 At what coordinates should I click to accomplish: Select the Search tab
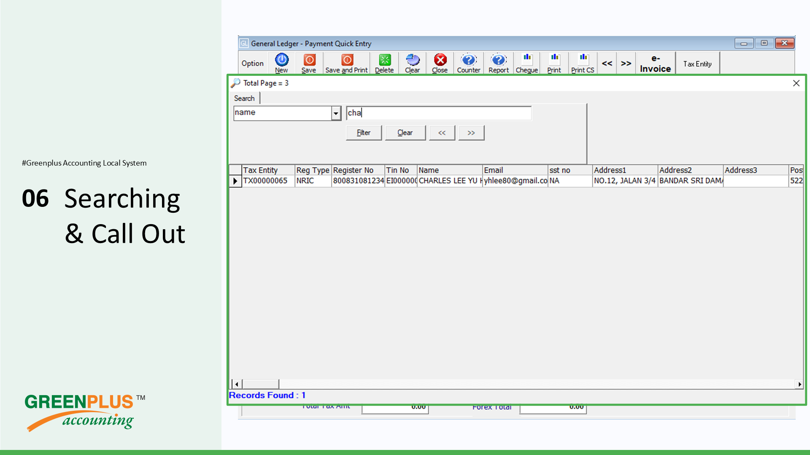244,98
